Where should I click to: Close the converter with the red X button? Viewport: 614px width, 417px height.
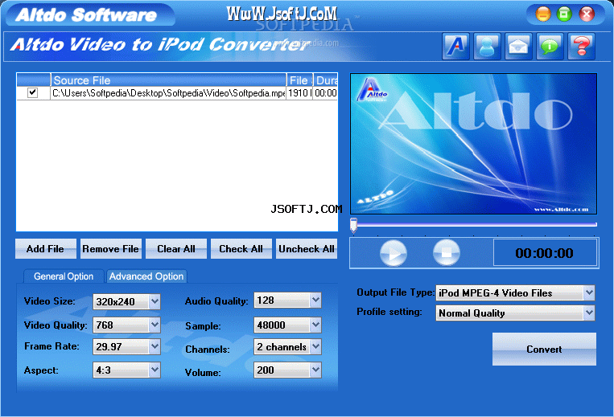pyautogui.click(x=587, y=14)
